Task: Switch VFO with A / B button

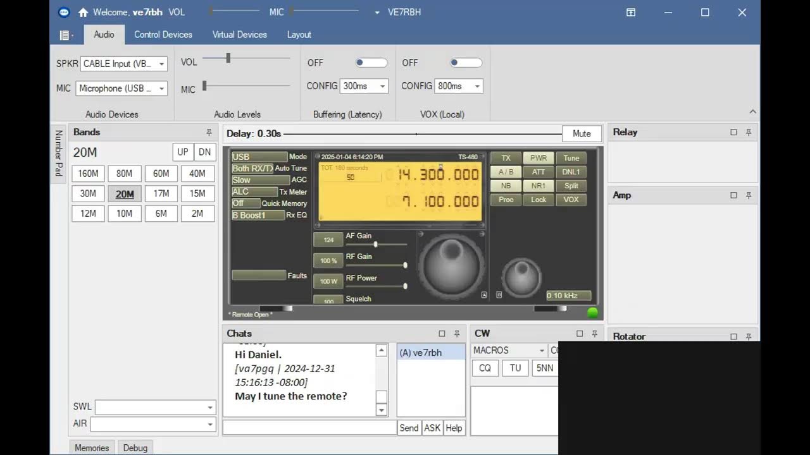Action: click(506, 172)
